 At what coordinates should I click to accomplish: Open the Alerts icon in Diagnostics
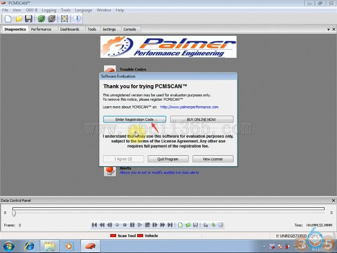pos(110,171)
